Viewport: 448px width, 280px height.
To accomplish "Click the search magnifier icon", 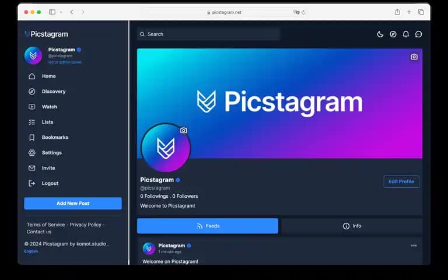I will (x=142, y=34).
